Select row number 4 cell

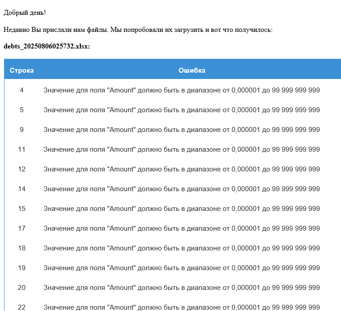click(22, 90)
